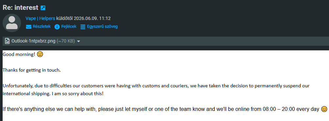
Task: Click the blushing emoji ending the message
Action: [x=324, y=109]
